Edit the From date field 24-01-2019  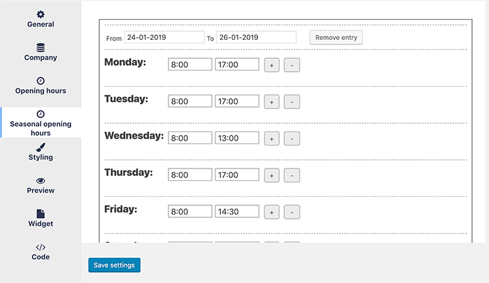pos(164,37)
